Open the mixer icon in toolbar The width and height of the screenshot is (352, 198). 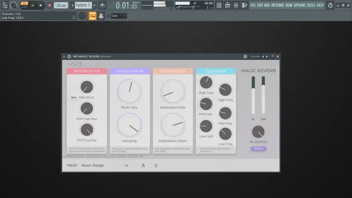236,5
